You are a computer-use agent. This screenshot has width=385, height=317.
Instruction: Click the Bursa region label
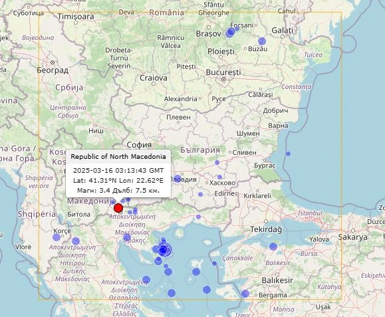(309, 253)
